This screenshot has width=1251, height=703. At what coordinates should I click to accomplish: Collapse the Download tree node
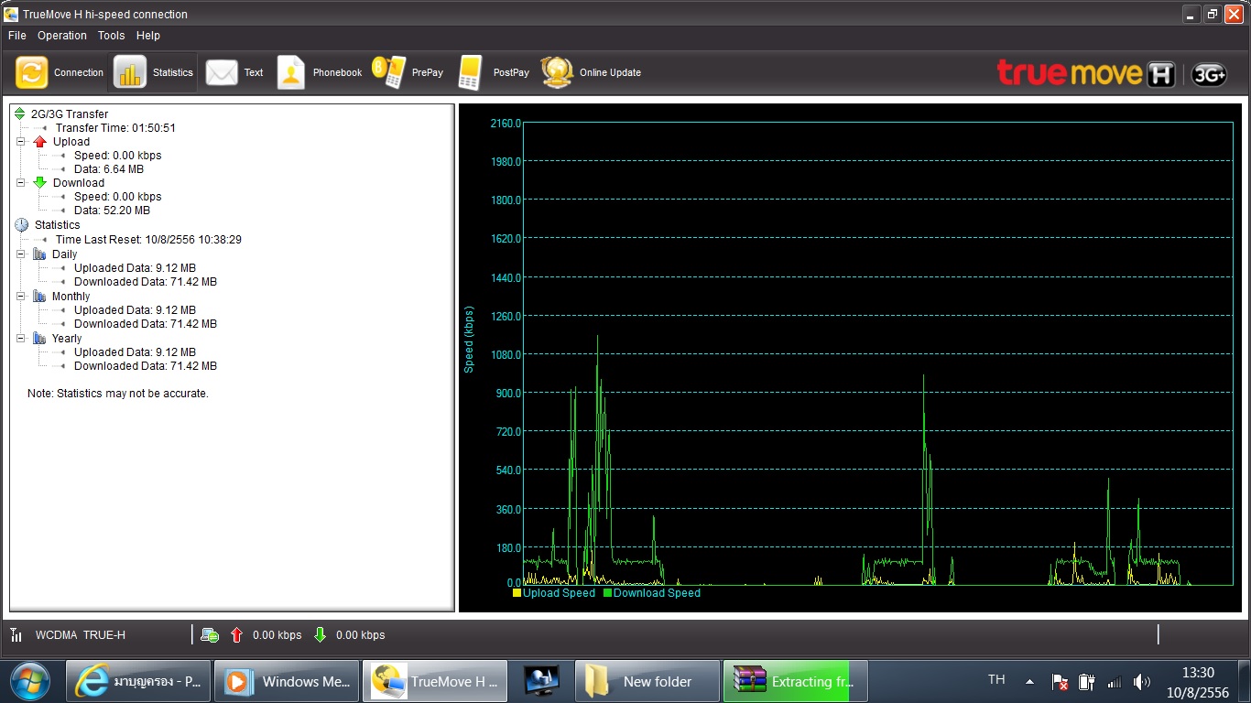click(21, 183)
